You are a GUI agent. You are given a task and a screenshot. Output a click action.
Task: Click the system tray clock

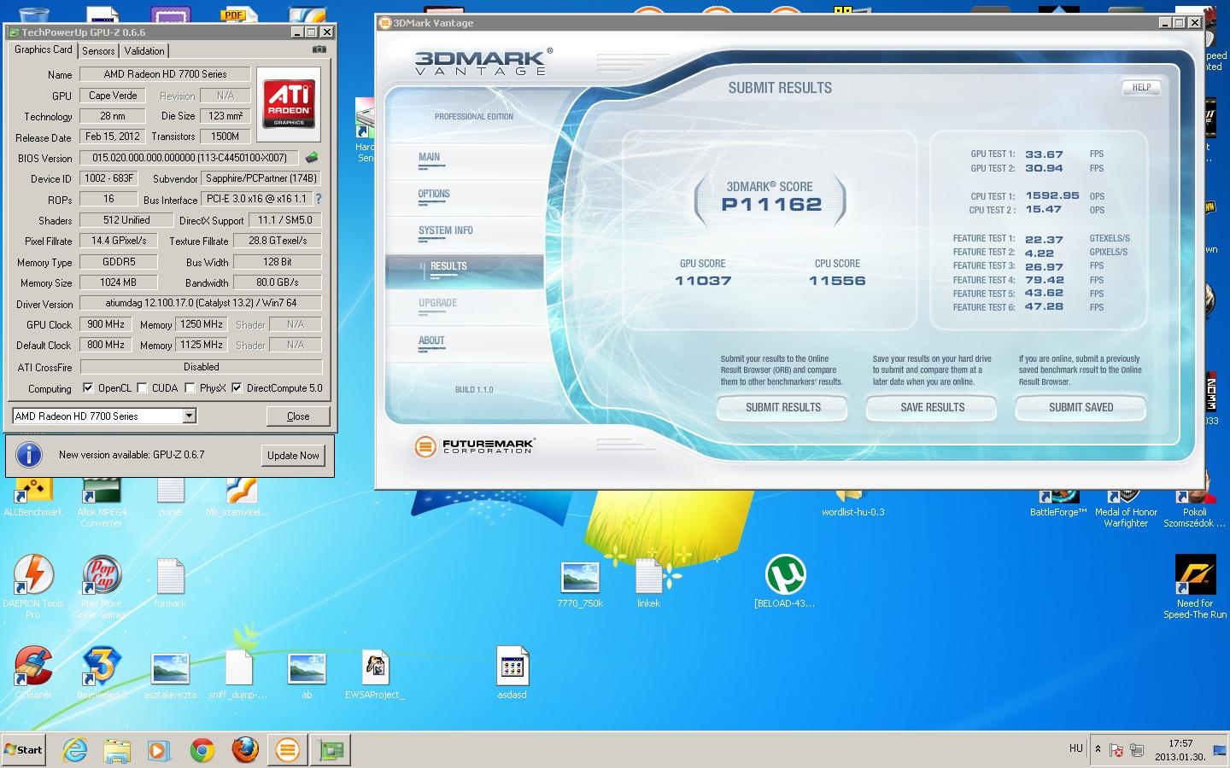(1180, 750)
